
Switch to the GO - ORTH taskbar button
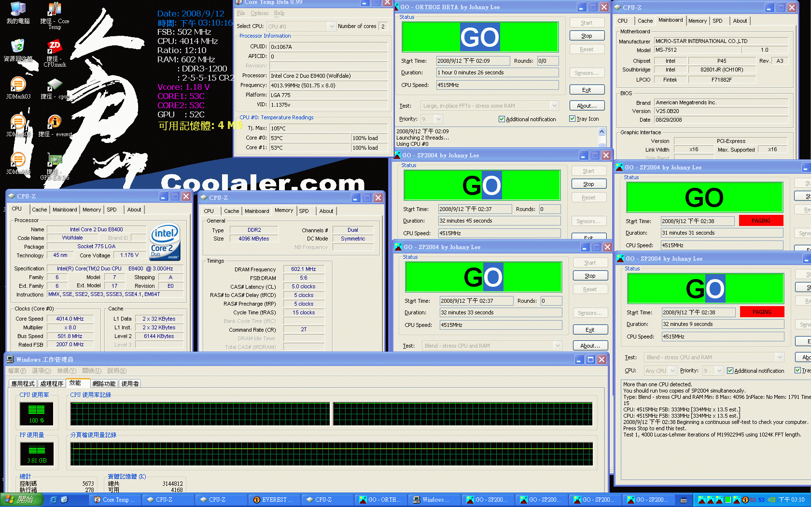[x=381, y=500]
